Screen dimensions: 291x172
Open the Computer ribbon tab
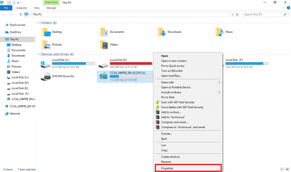21,8
